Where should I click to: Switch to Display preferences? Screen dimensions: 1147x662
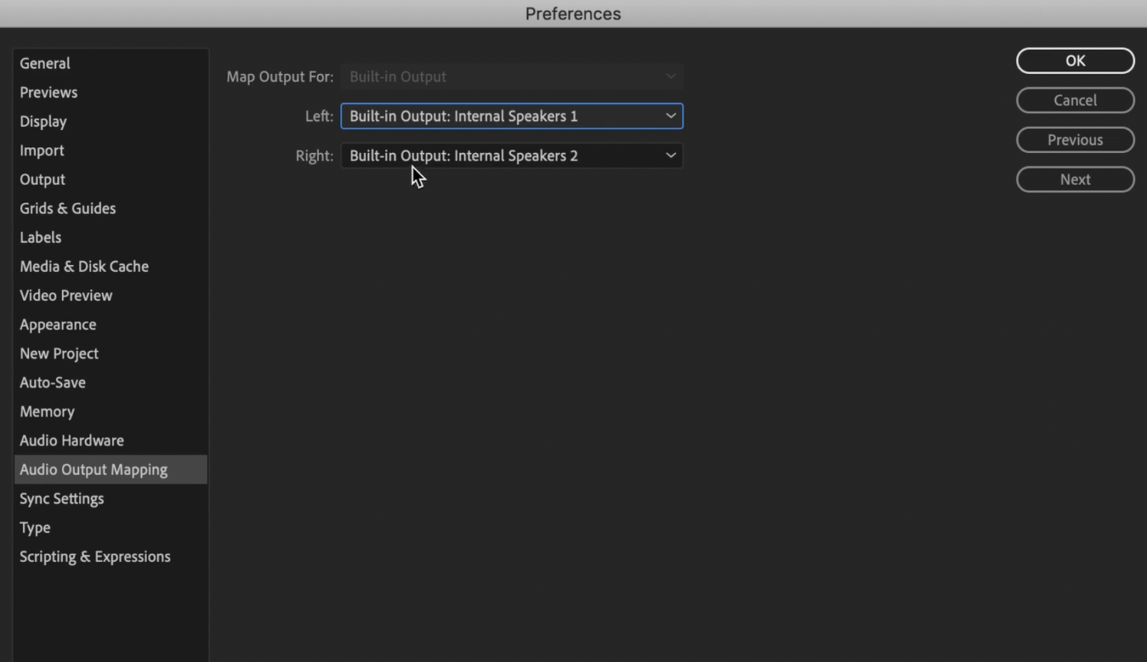(x=43, y=122)
